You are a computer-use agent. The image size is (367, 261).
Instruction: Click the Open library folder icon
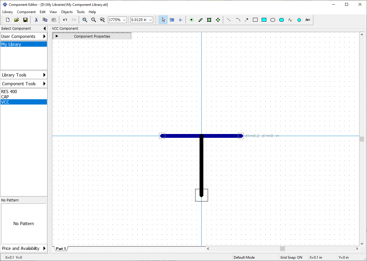coord(17,20)
